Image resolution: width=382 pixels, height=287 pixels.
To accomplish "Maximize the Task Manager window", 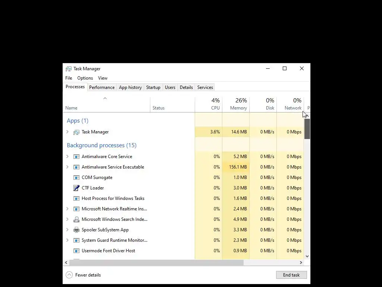I will coord(285,69).
